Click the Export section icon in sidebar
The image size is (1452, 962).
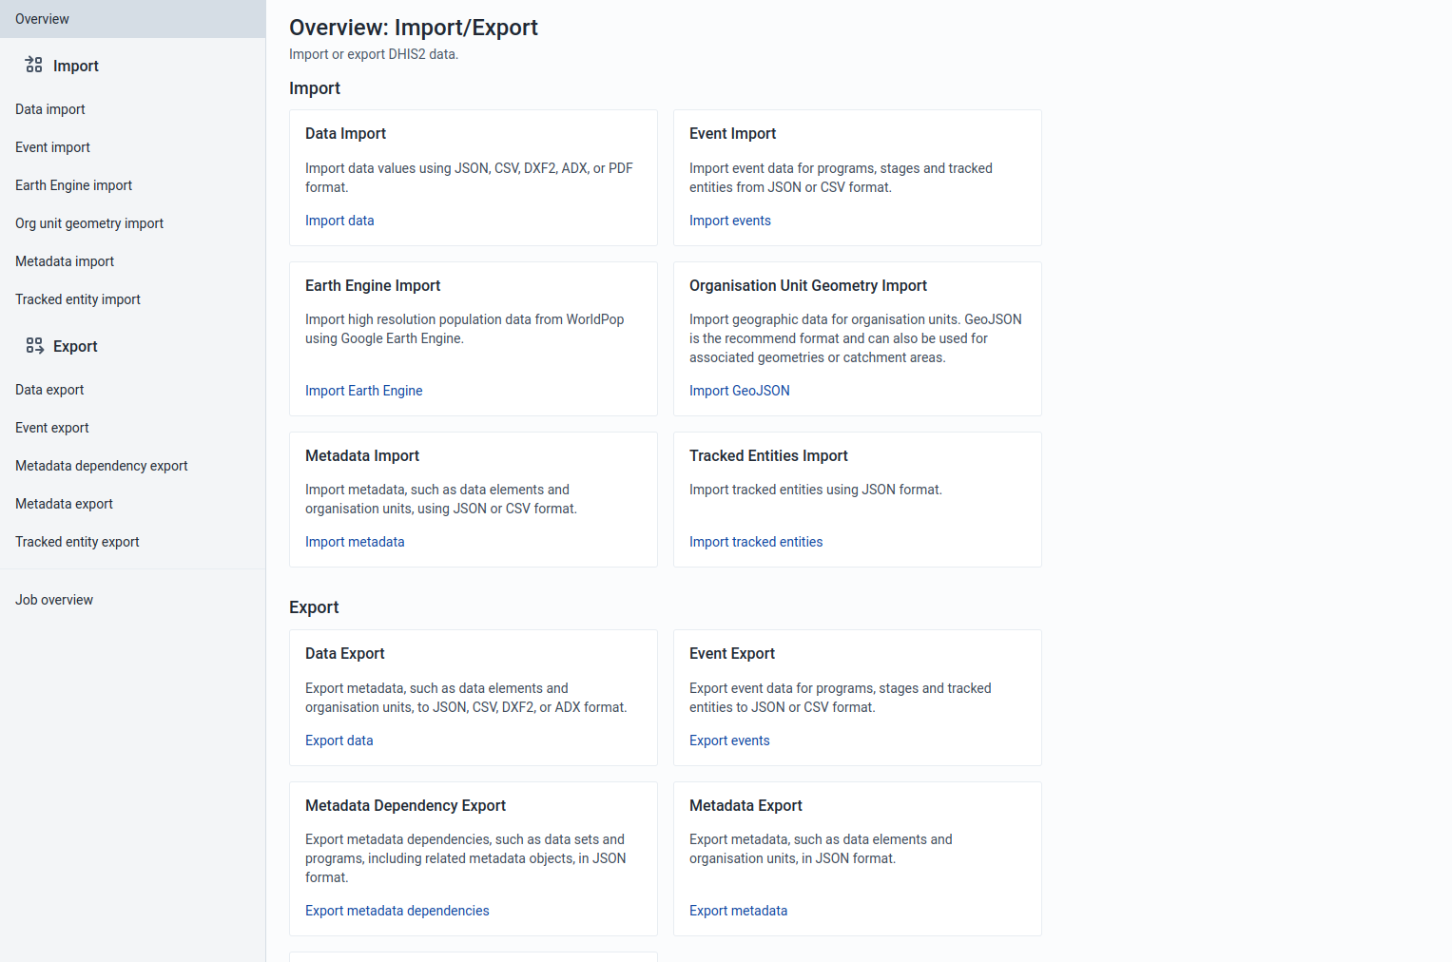(x=34, y=346)
